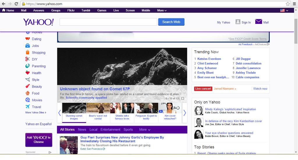Open the Yahoo en Español link

pyautogui.click(x=38, y=124)
